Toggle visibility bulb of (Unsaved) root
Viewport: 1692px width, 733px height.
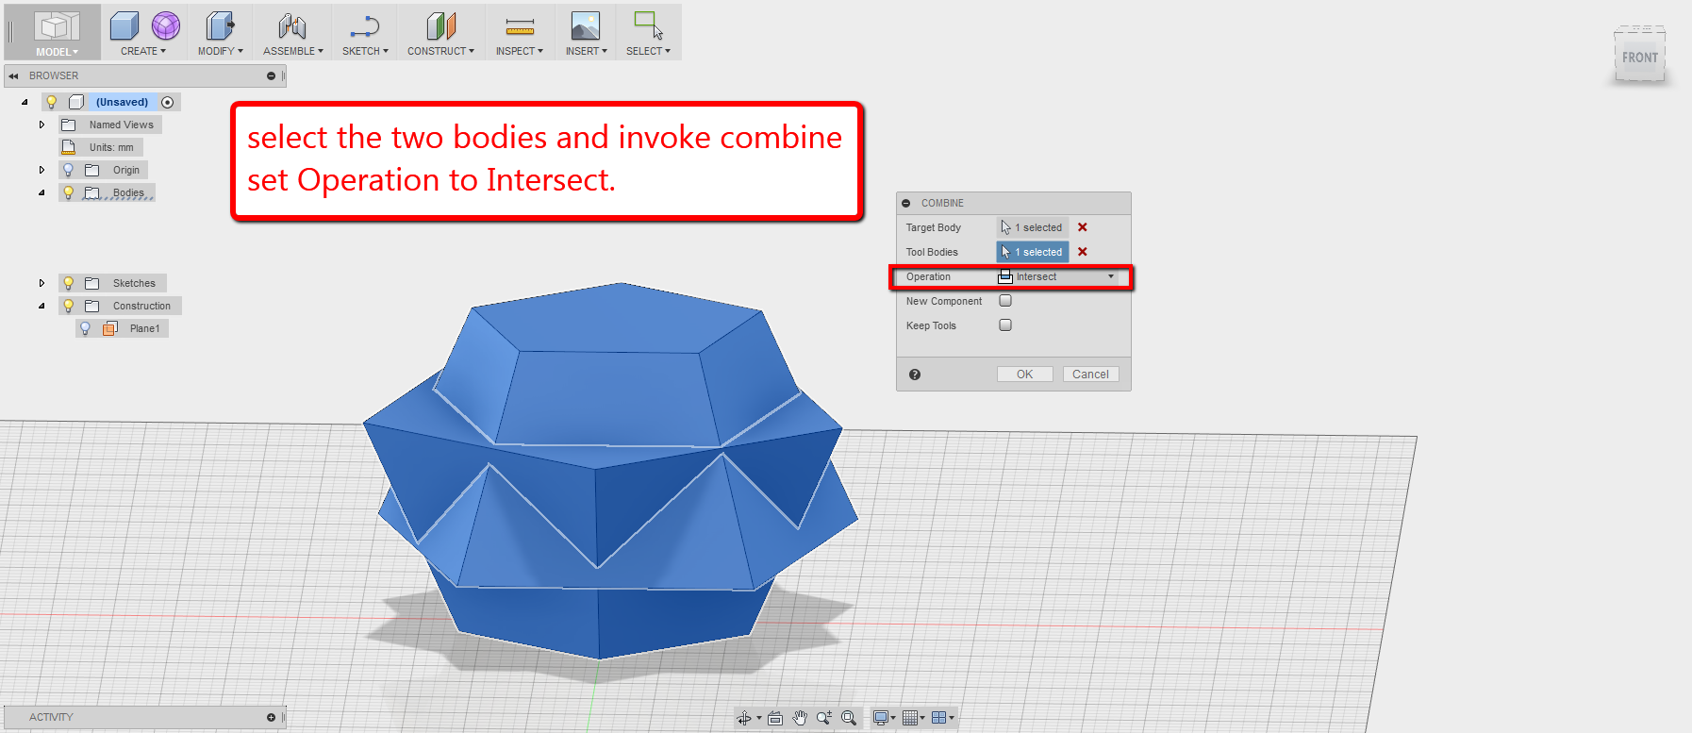click(52, 102)
